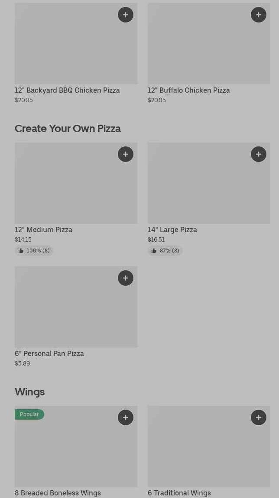Click the 100% thumbs-up rating badge
The image size is (279, 498).
(x=34, y=251)
